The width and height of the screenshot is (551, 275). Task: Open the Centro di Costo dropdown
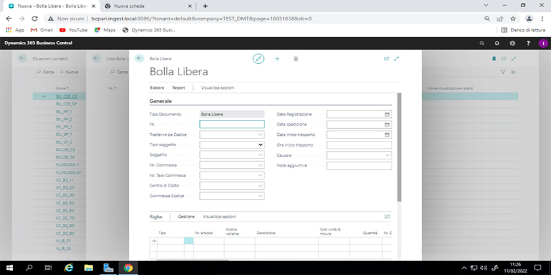click(261, 186)
